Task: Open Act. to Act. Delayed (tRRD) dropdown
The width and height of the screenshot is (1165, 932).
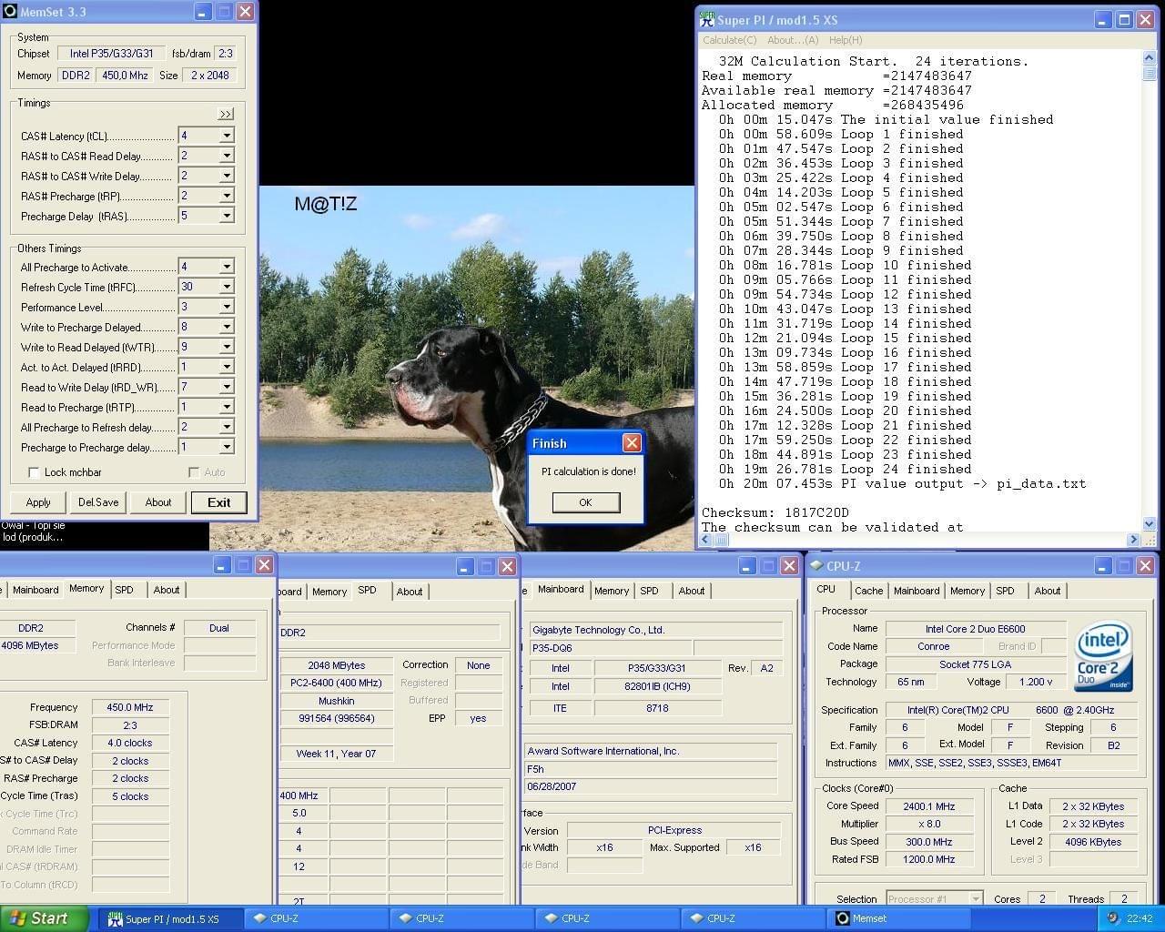Action: 227,367
